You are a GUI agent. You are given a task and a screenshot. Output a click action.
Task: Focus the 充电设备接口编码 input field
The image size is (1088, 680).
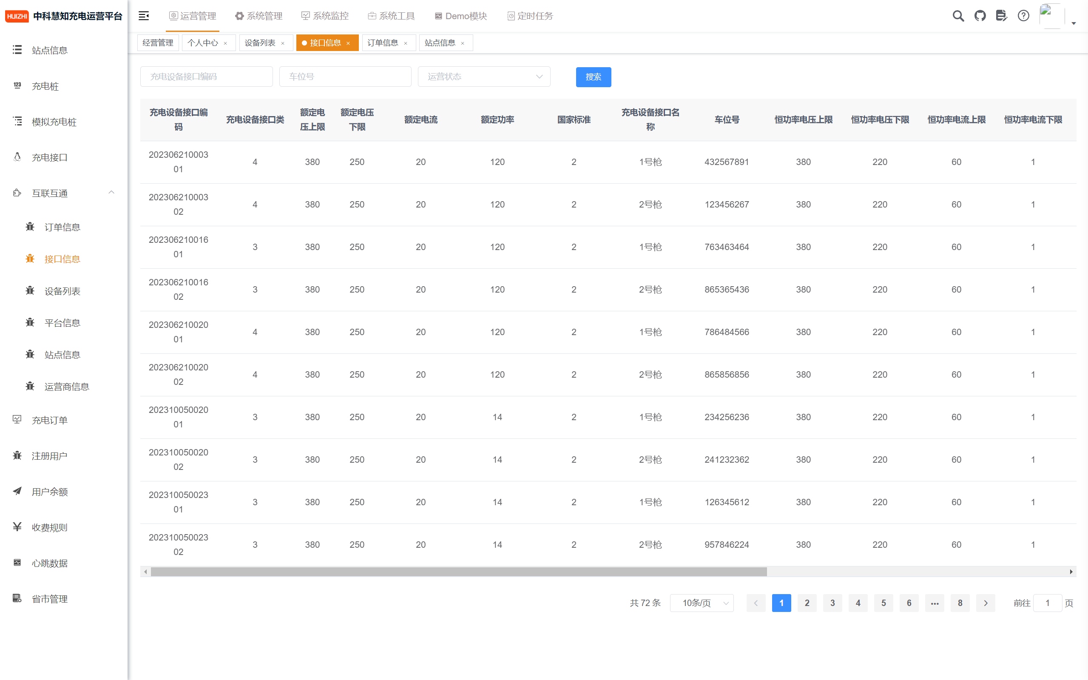pyautogui.click(x=206, y=77)
